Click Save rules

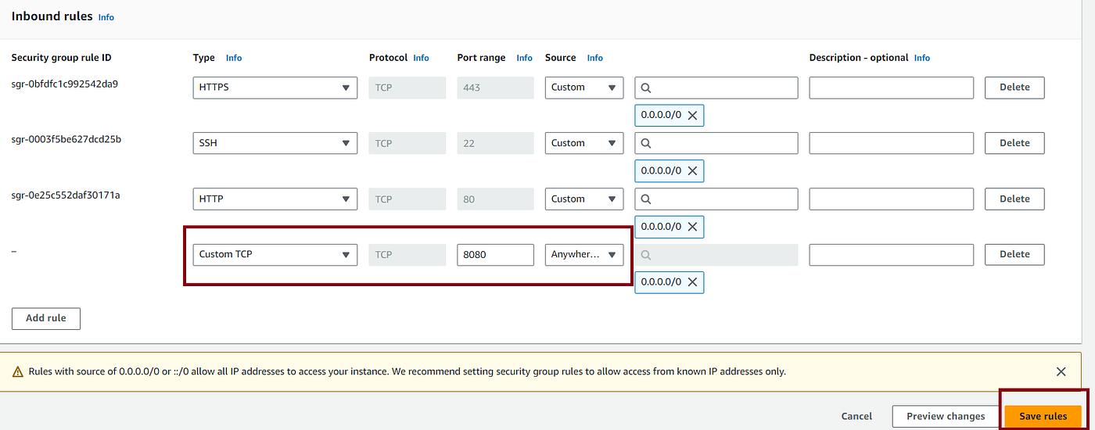[1043, 416]
